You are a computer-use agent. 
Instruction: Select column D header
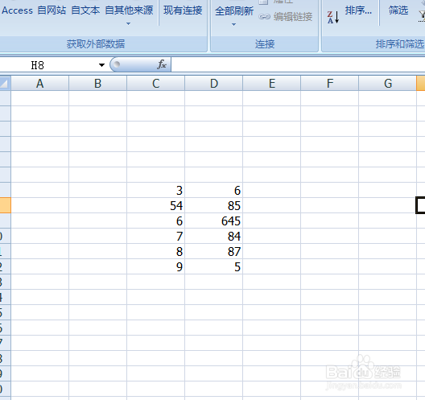click(x=214, y=83)
